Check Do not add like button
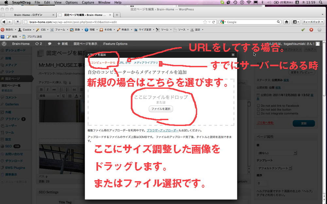Viewport: 327px width, 204px height. point(258,109)
